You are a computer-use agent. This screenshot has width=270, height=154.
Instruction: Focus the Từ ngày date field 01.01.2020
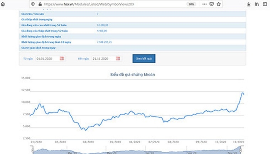coord(48,59)
